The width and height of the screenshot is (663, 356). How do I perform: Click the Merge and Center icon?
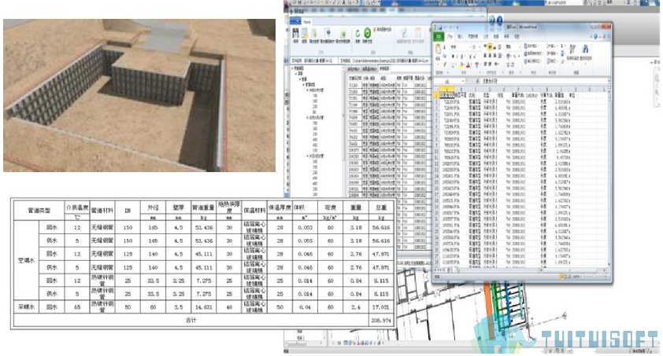point(500,56)
